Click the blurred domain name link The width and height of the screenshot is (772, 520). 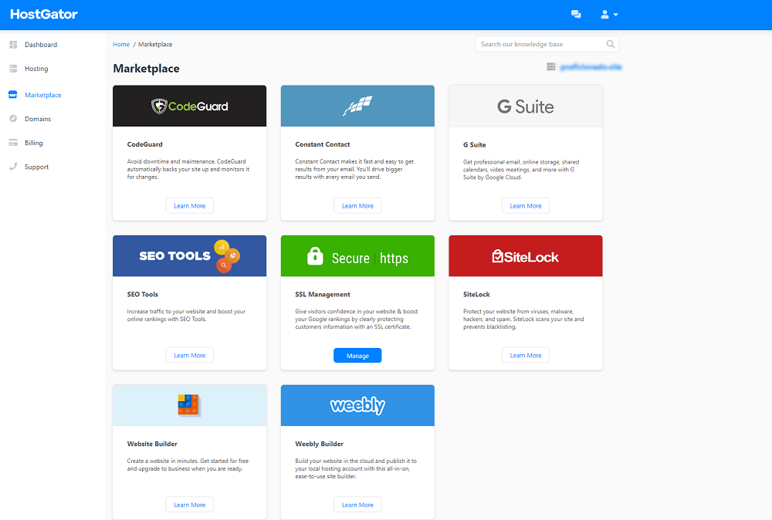pyautogui.click(x=591, y=67)
